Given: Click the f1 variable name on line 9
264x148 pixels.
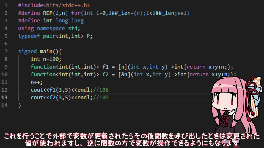Looking at the screenshot, I should [x=105, y=67].
